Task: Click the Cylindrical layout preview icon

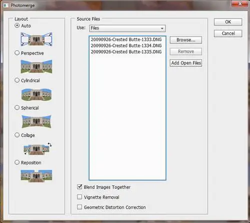Action: point(36,94)
